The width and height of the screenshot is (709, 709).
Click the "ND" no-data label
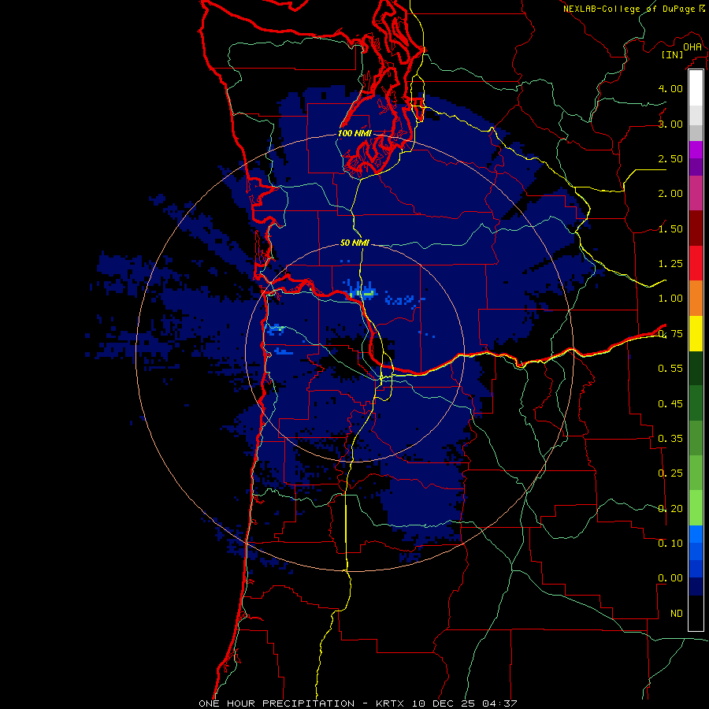coord(677,614)
